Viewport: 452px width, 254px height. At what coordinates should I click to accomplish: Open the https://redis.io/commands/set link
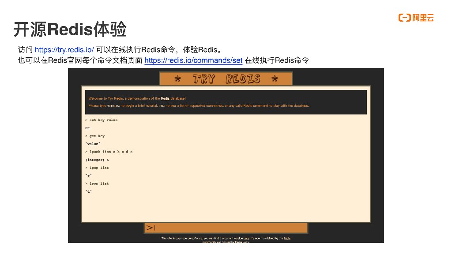click(x=193, y=60)
